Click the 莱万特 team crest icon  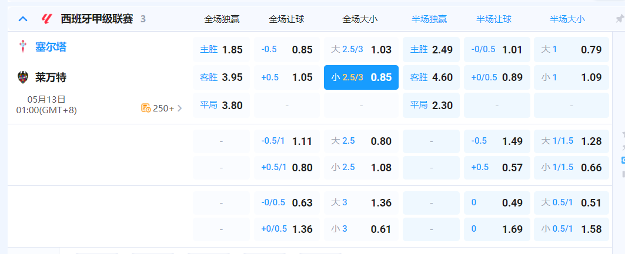(x=23, y=77)
